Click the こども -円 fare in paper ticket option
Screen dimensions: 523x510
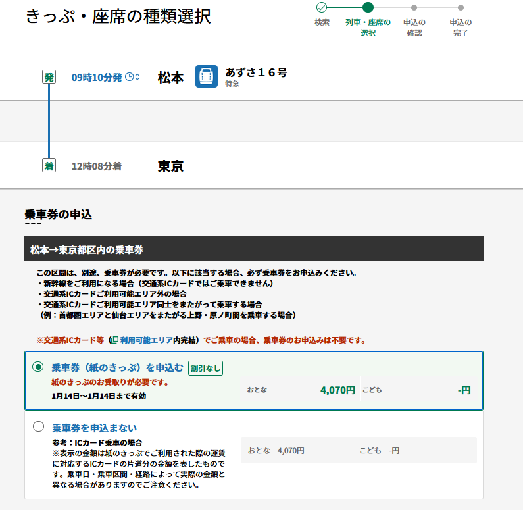click(x=416, y=390)
